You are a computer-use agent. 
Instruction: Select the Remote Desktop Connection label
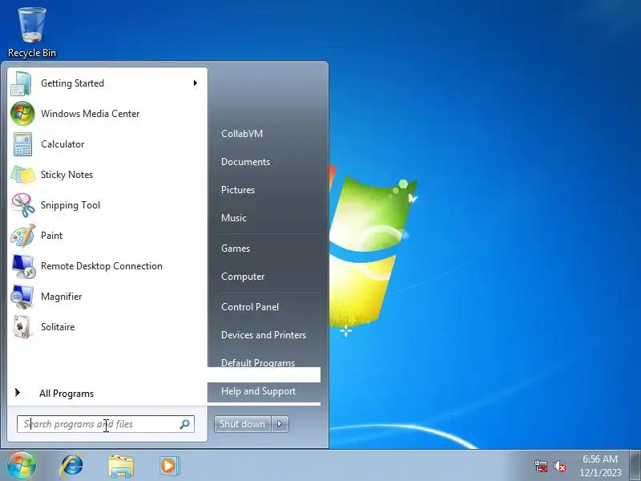(102, 266)
